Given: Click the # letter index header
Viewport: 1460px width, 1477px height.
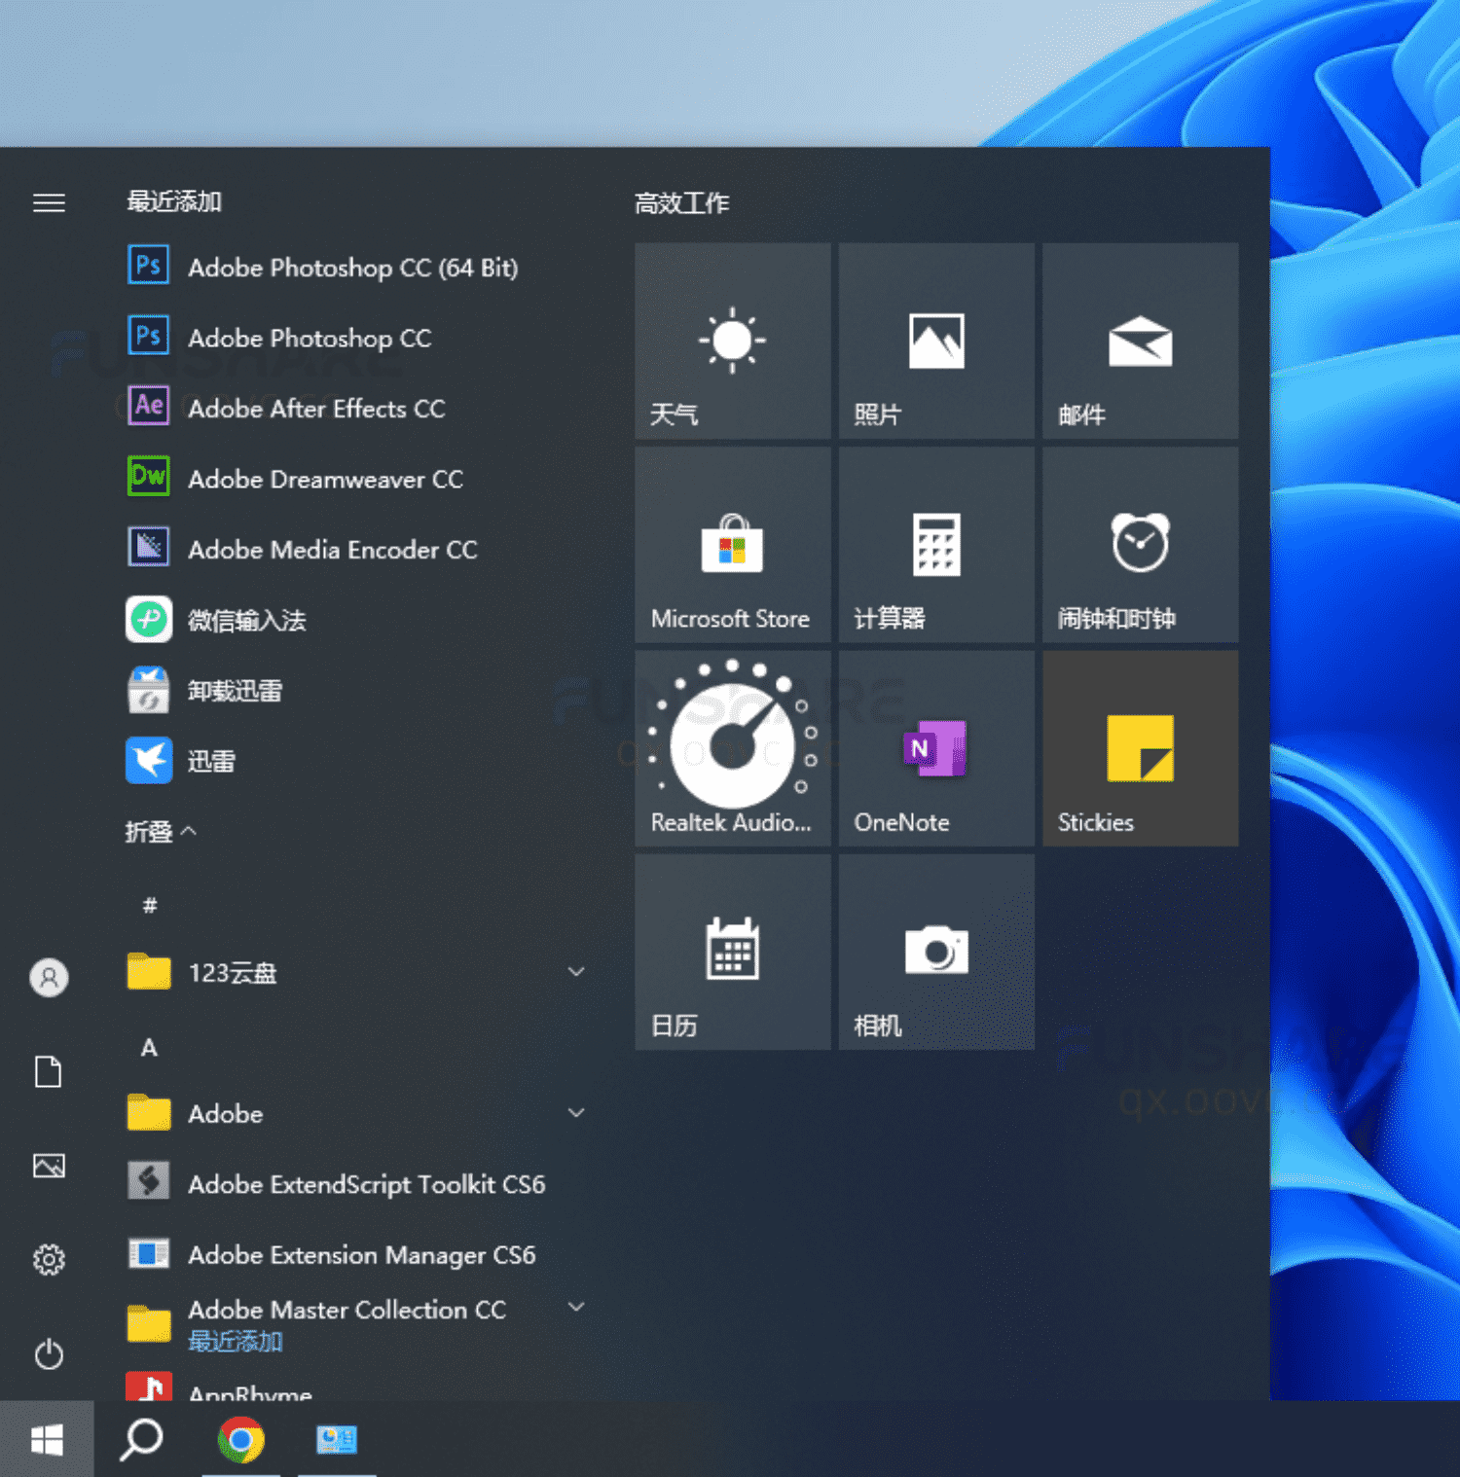Looking at the screenshot, I should pos(149,905).
